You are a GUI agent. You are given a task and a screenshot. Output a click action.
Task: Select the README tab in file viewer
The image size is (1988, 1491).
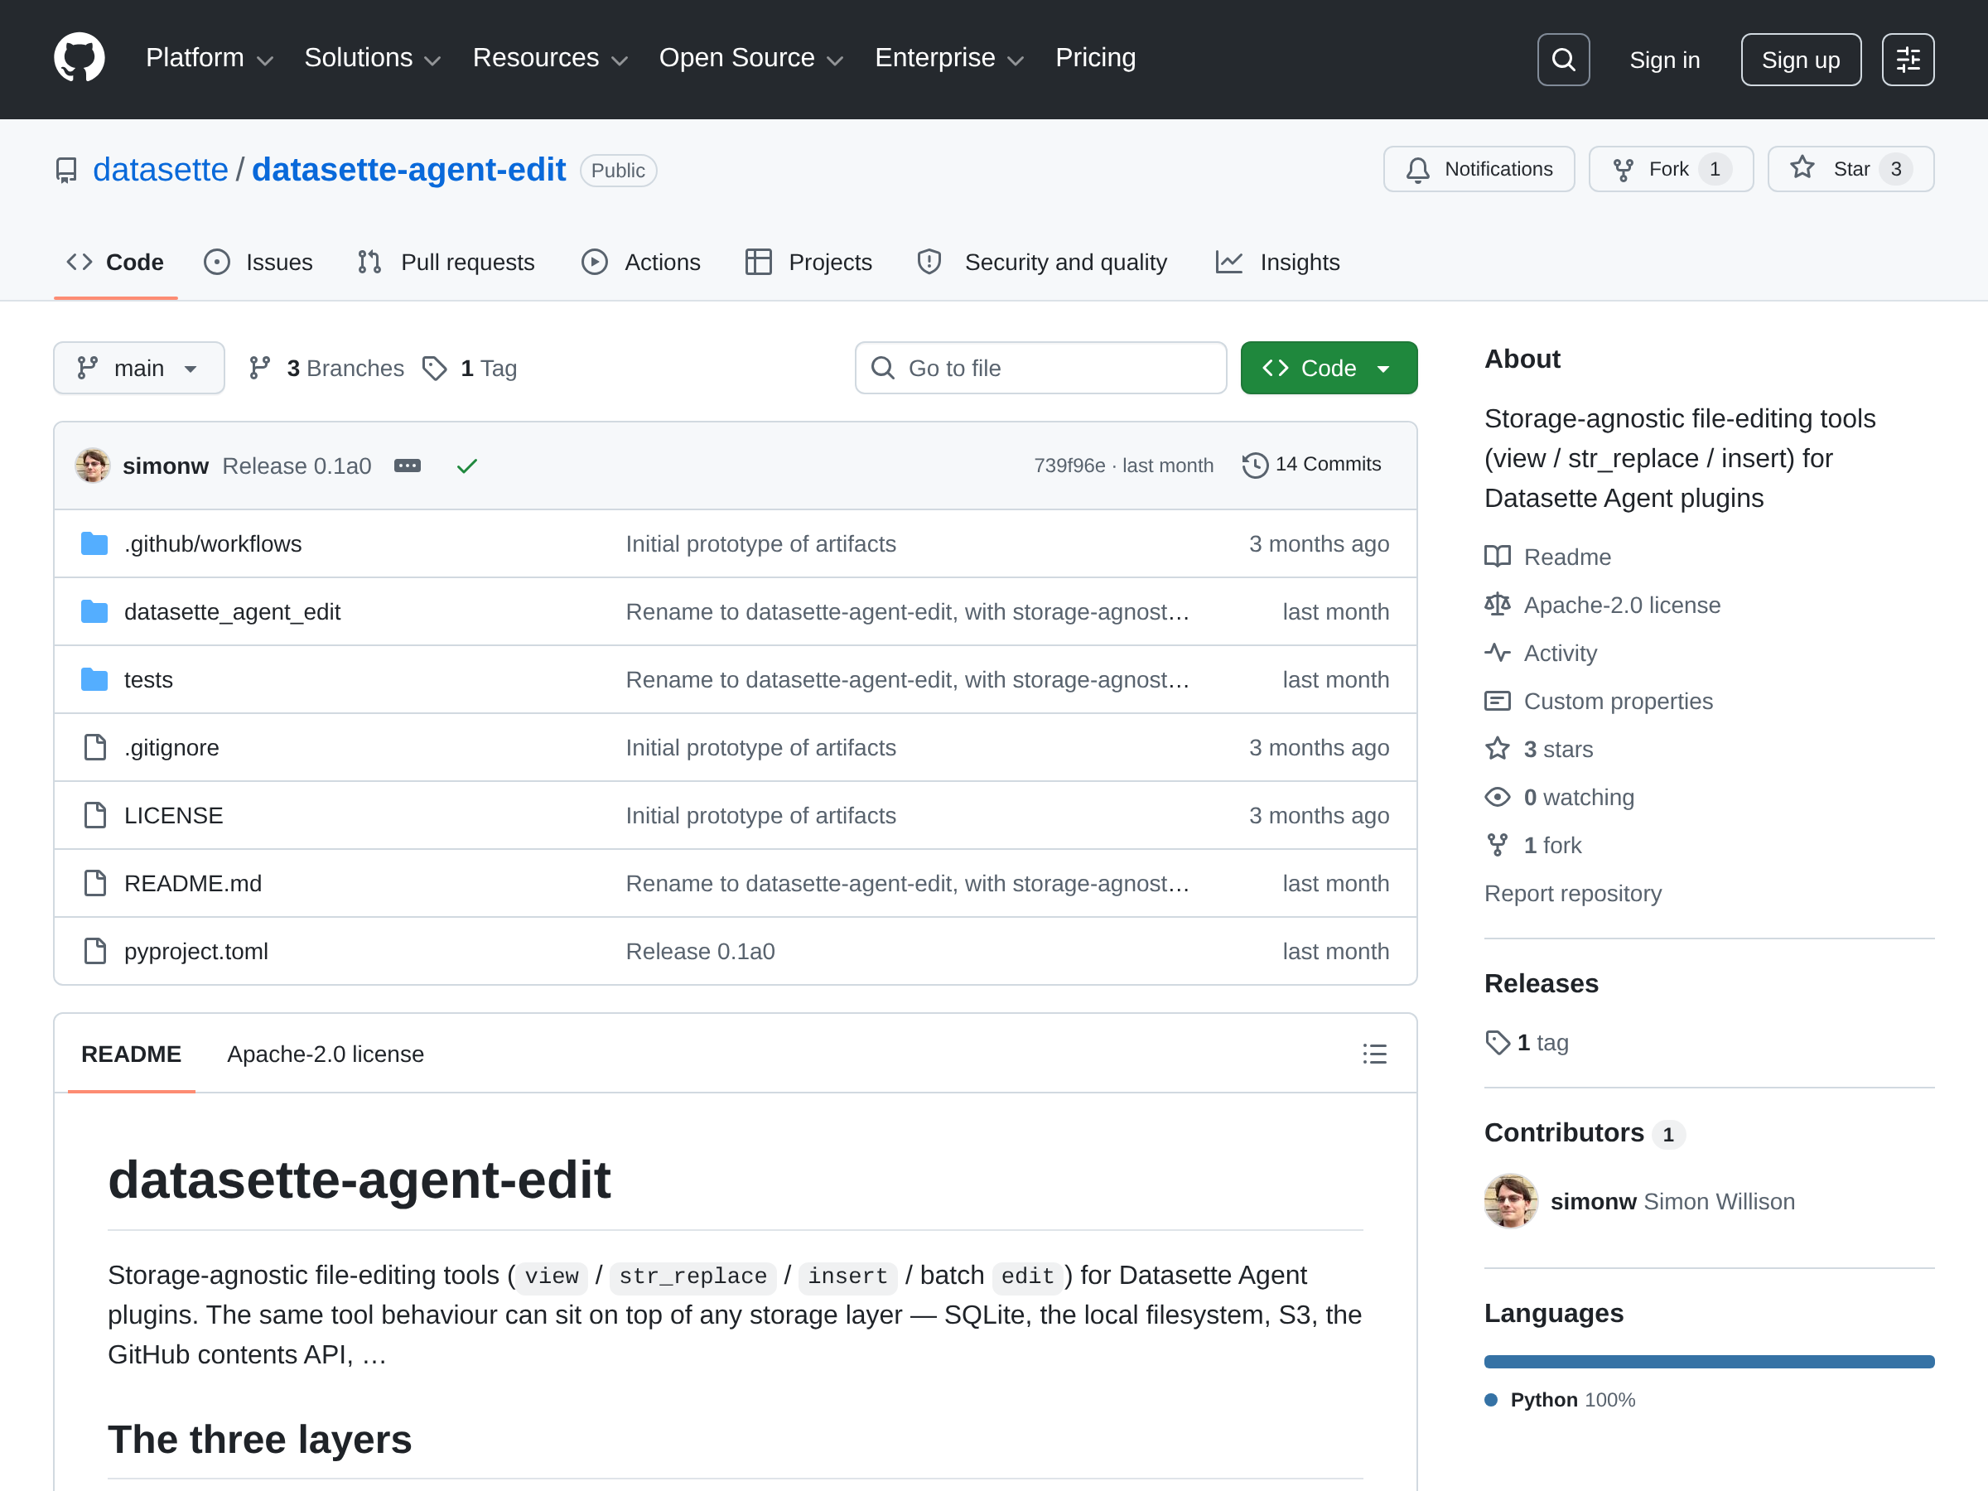pos(131,1054)
